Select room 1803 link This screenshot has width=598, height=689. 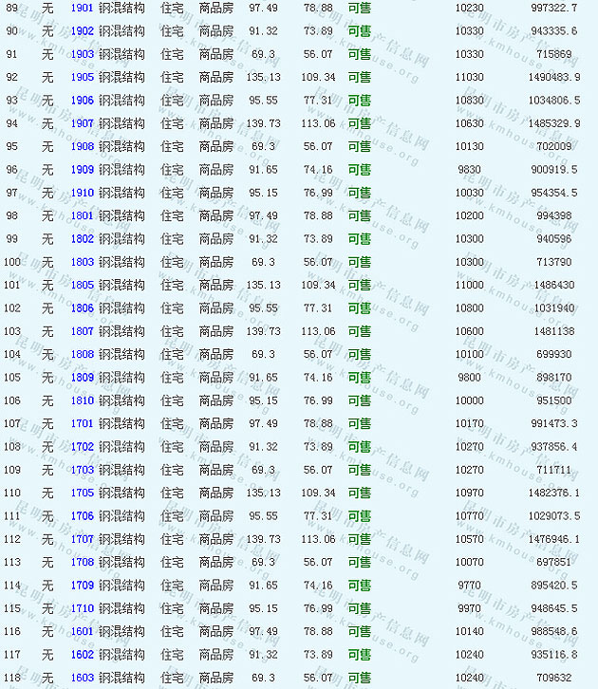tap(83, 262)
